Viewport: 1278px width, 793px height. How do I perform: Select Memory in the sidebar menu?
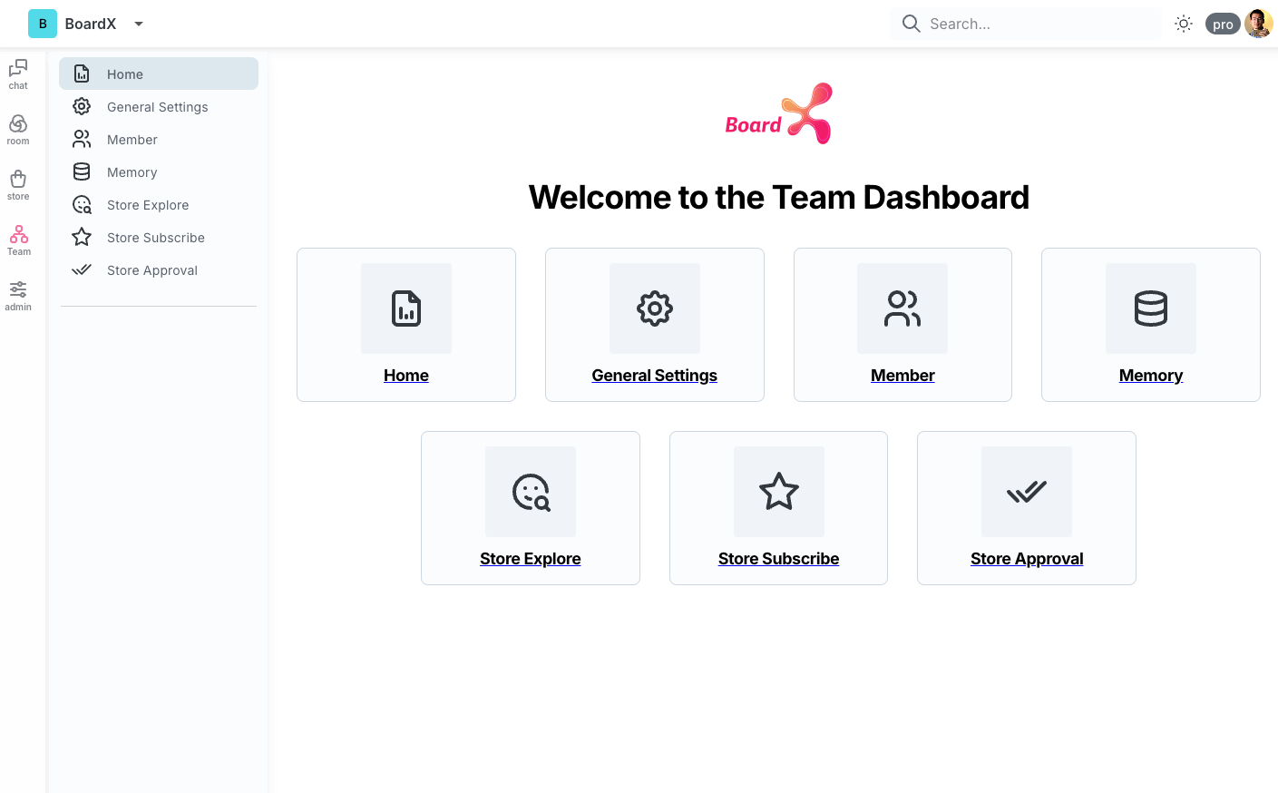[x=159, y=171]
